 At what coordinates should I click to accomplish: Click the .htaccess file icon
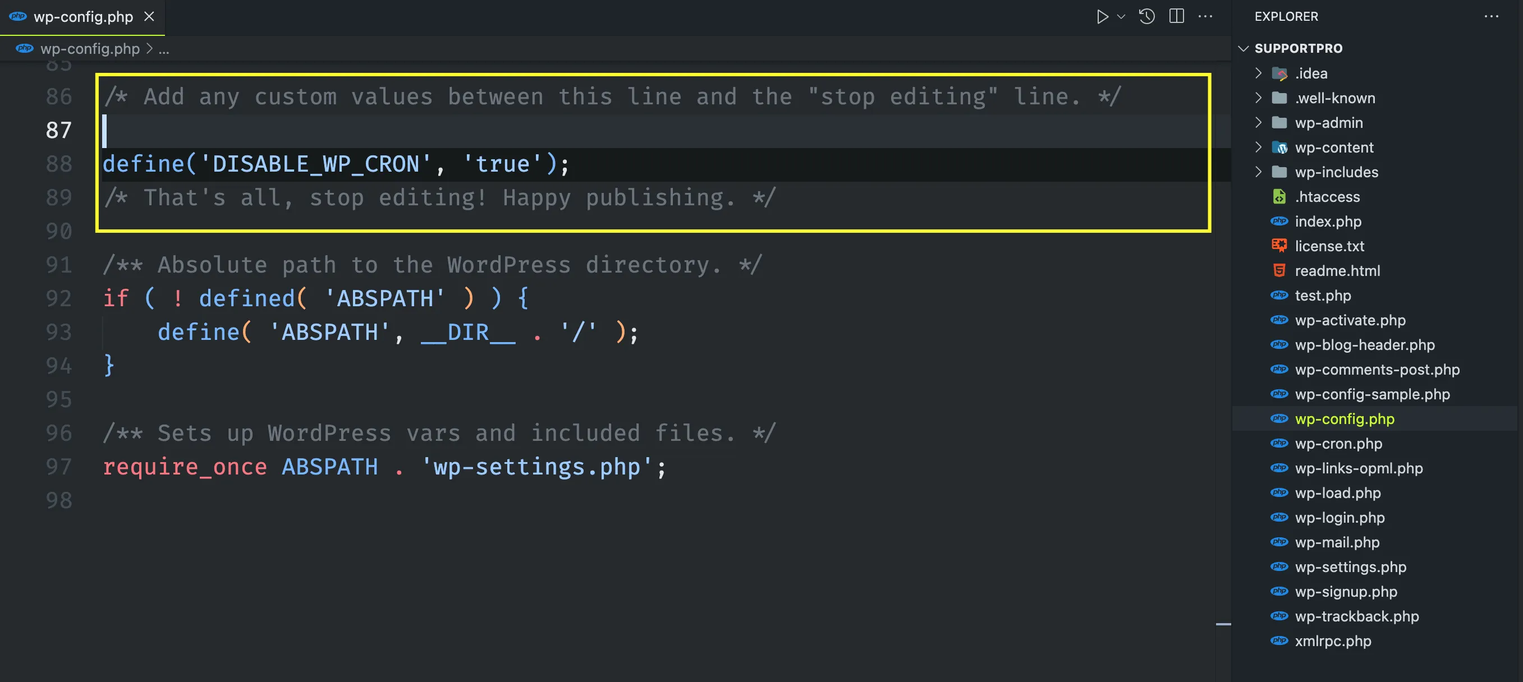pos(1279,196)
